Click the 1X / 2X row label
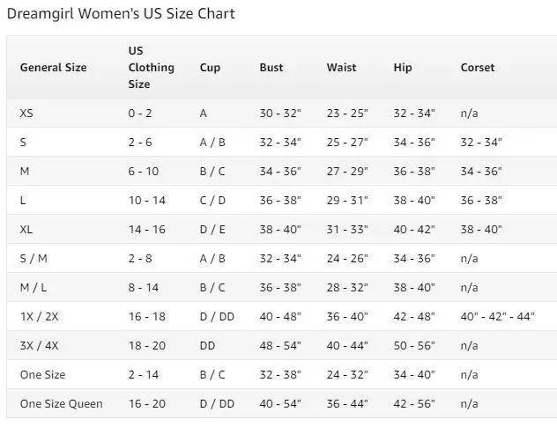Screen dimensions: 557x434 point(39,317)
